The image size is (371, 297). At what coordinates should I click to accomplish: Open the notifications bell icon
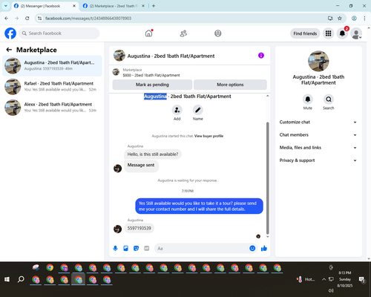tap(342, 33)
